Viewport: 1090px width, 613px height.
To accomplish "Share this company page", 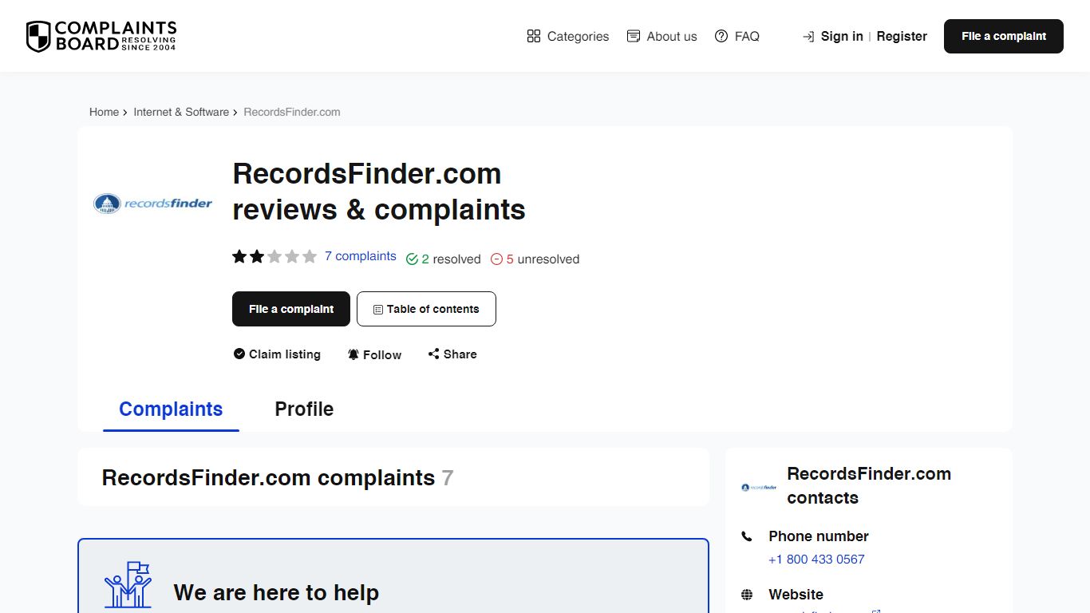I will 452,354.
